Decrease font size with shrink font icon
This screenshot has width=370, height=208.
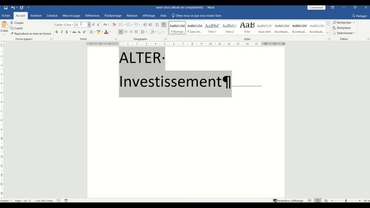pyautogui.click(x=98, y=24)
